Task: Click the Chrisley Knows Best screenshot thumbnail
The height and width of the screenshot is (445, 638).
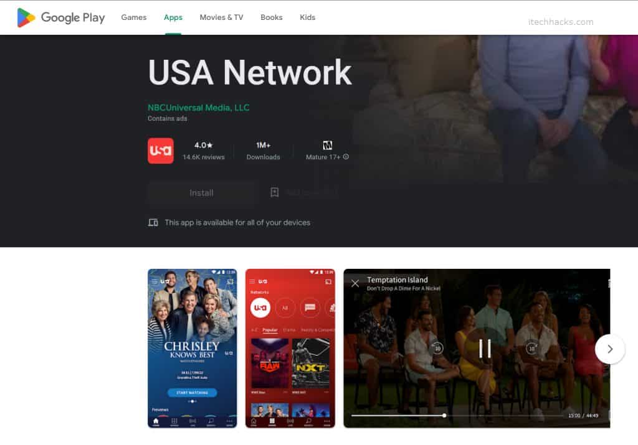Action: 191,349
